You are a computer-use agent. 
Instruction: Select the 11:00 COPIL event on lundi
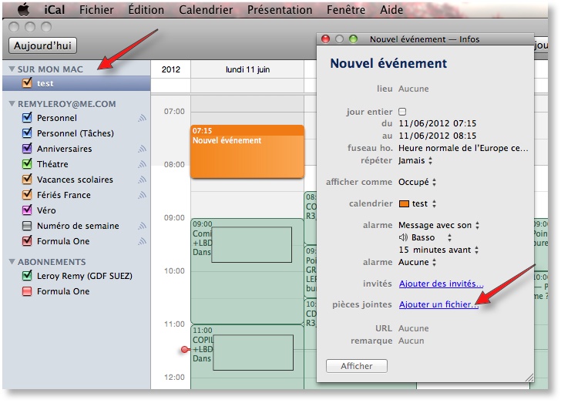click(x=247, y=357)
